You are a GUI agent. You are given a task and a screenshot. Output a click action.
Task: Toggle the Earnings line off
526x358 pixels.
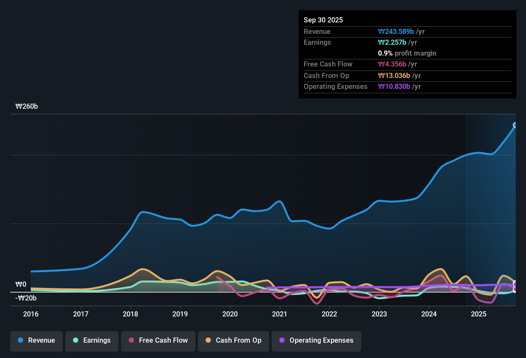point(92,340)
